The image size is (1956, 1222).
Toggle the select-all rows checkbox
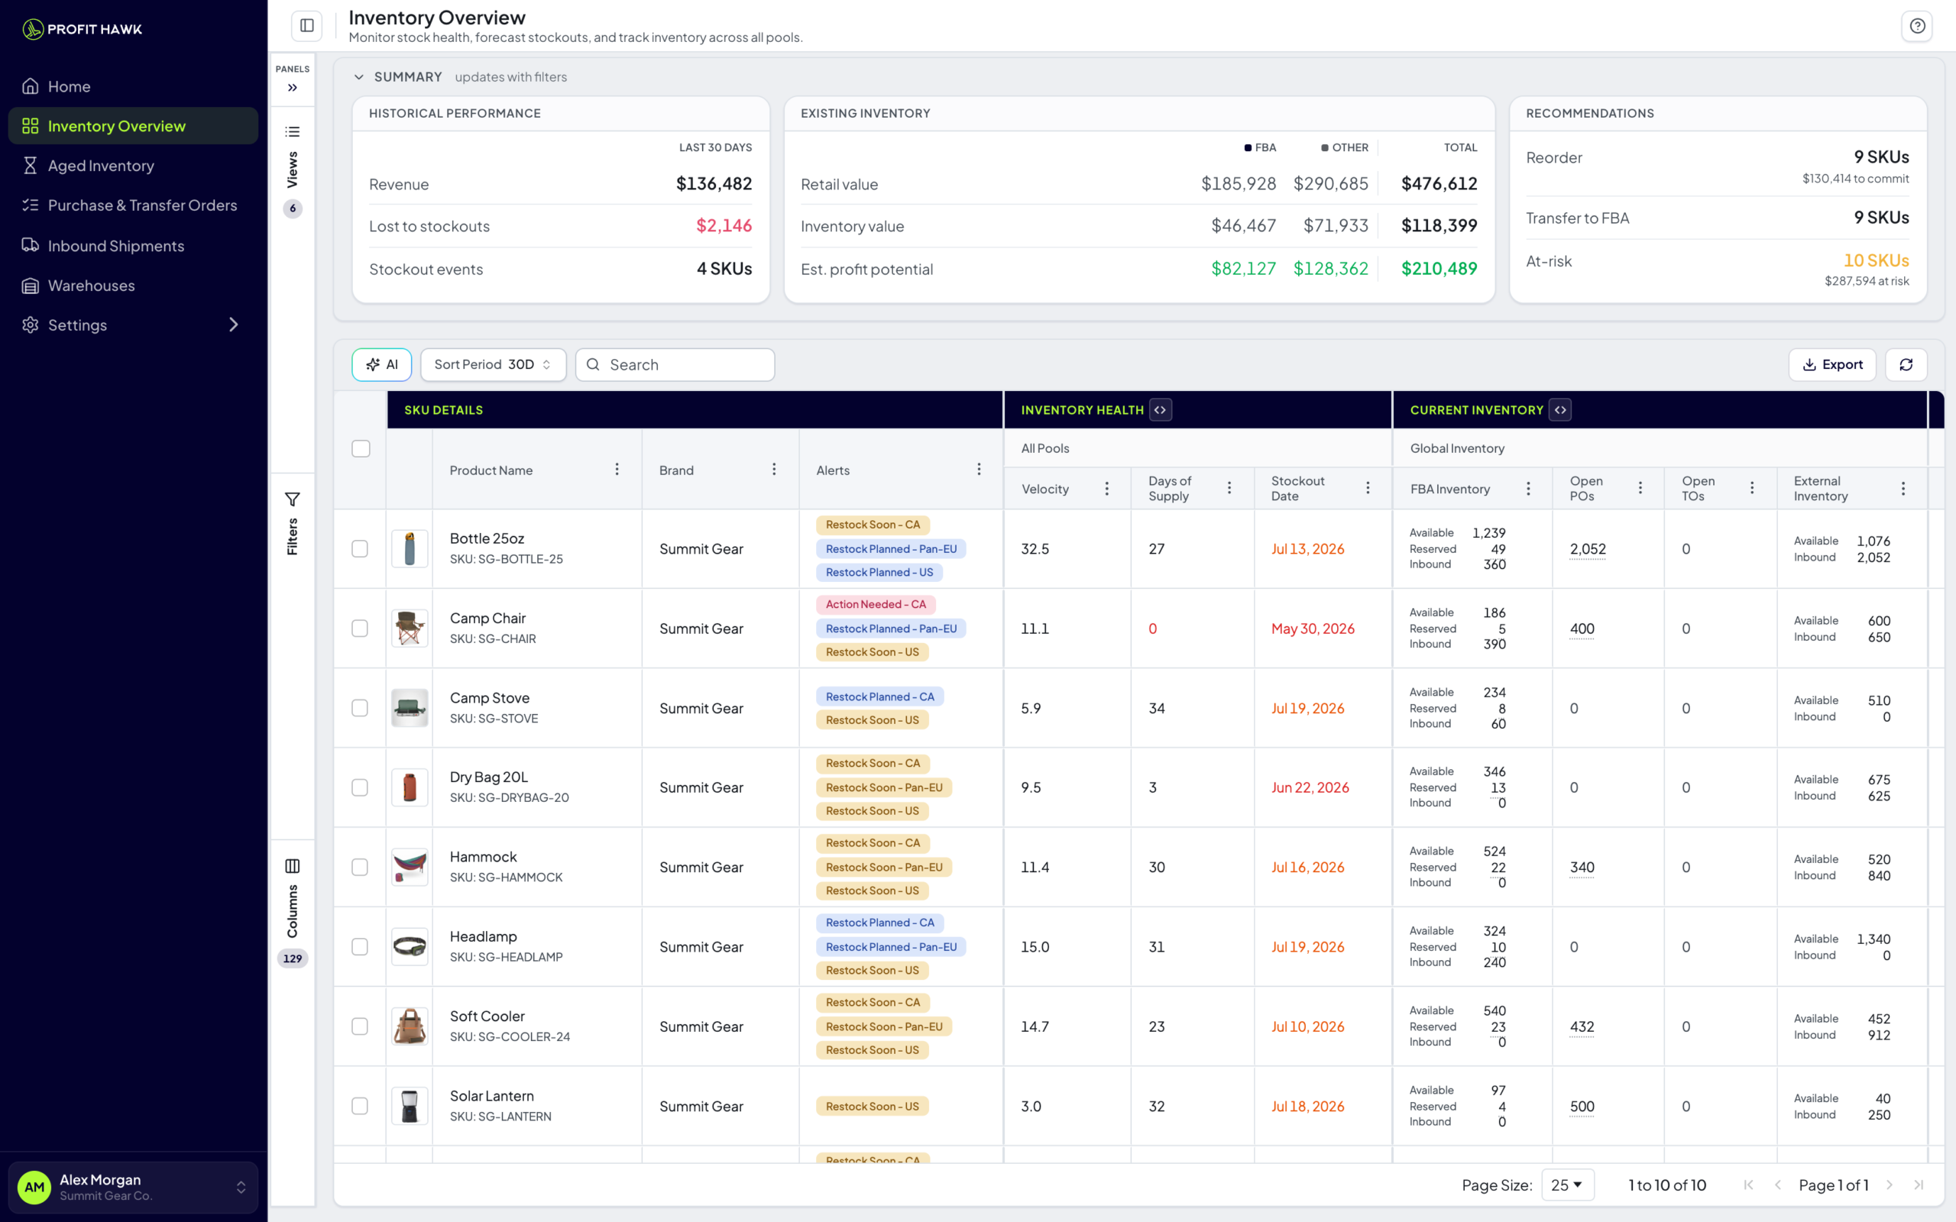[361, 448]
